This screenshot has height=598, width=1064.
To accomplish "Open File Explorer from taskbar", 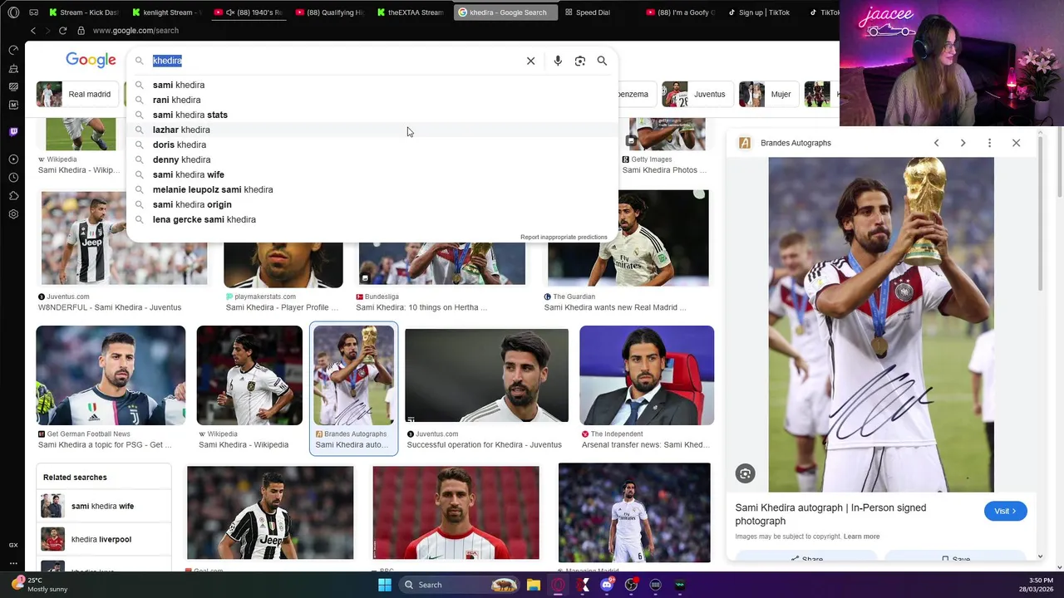I will pyautogui.click(x=533, y=585).
